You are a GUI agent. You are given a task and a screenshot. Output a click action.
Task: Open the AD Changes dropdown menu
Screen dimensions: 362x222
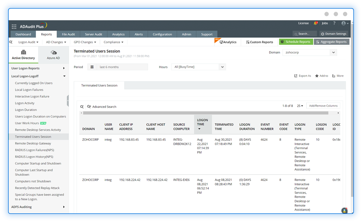click(56, 42)
